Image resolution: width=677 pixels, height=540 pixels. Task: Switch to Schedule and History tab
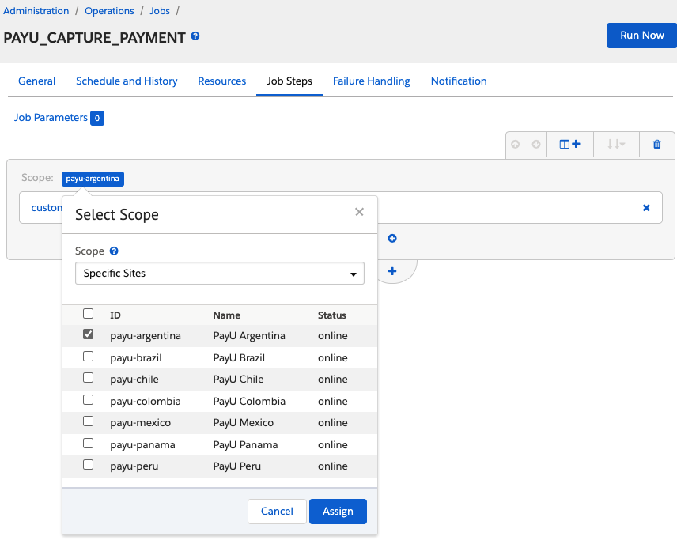(x=127, y=81)
